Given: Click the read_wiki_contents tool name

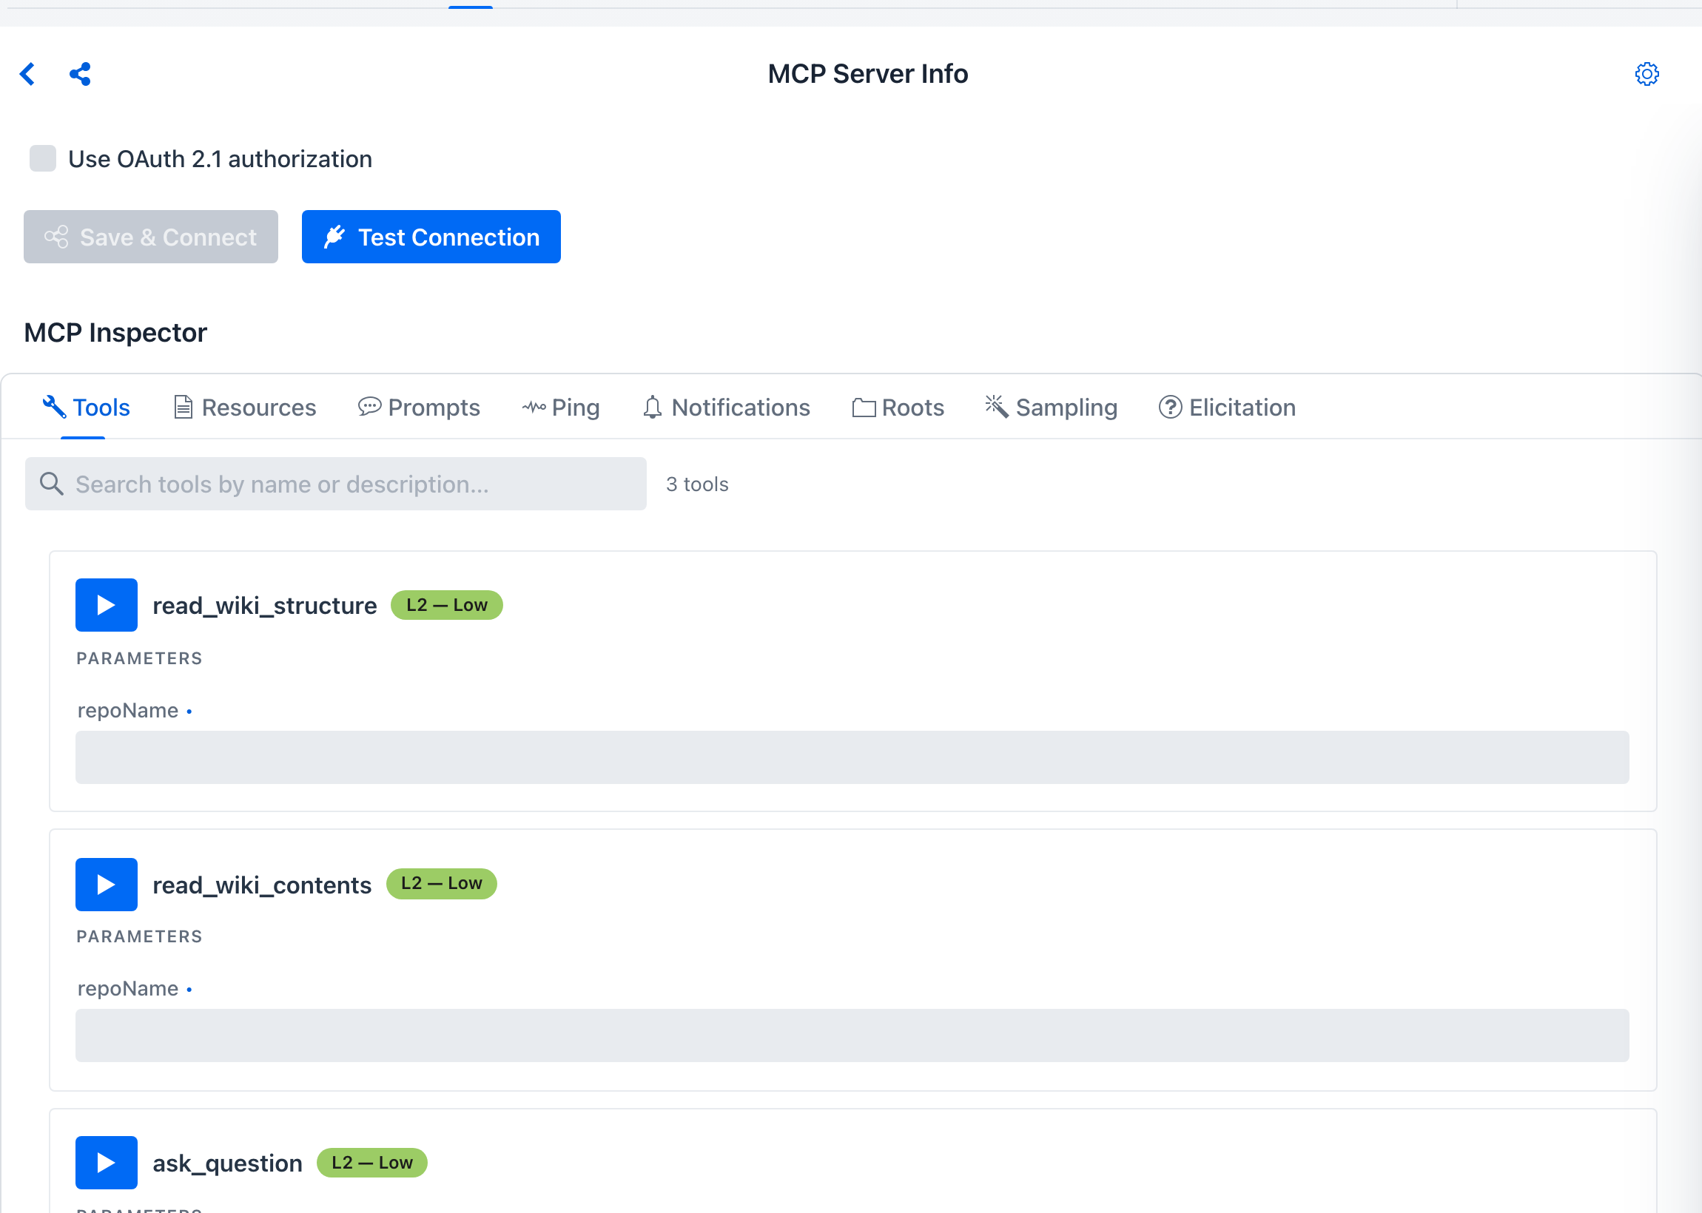Looking at the screenshot, I should (261, 885).
